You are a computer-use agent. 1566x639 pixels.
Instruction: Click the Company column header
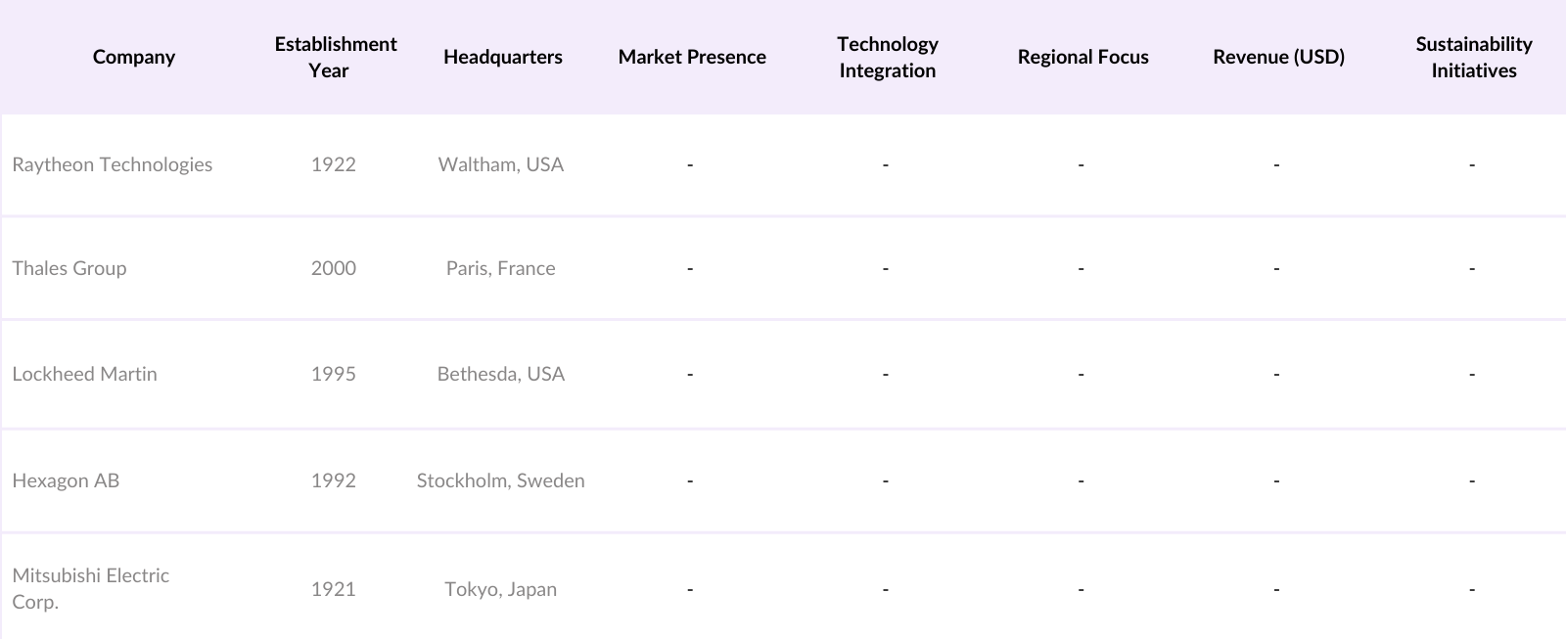pyautogui.click(x=134, y=57)
